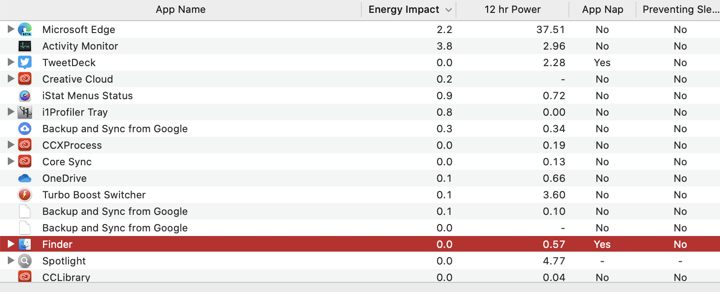Select the Turbo Boost Switcher name
This screenshot has width=720, height=292.
tap(94, 195)
